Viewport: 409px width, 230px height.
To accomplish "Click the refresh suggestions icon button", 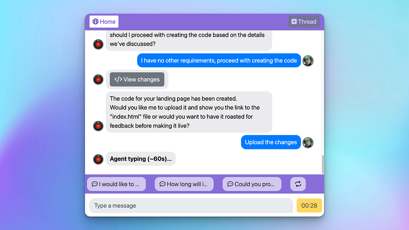I will 298,184.
